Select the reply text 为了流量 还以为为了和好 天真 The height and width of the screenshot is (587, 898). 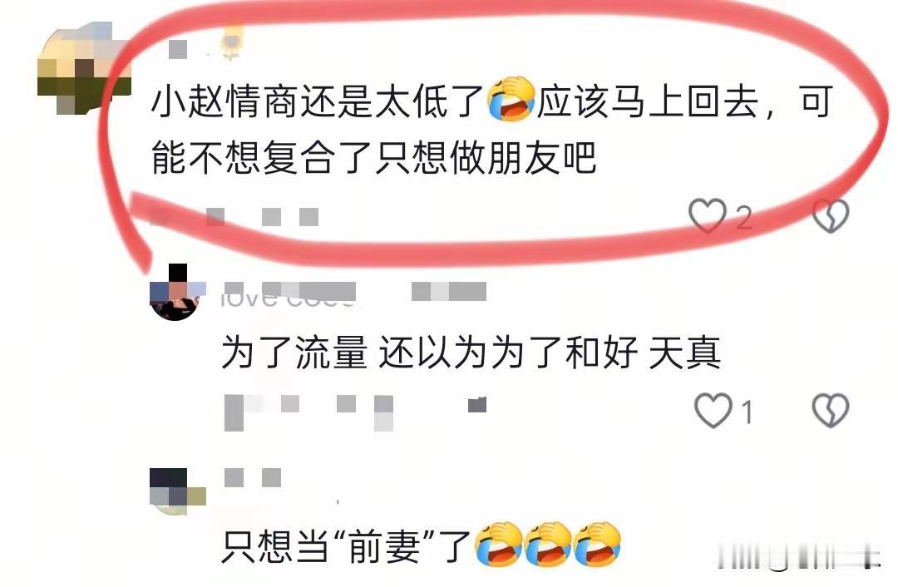pos(471,352)
